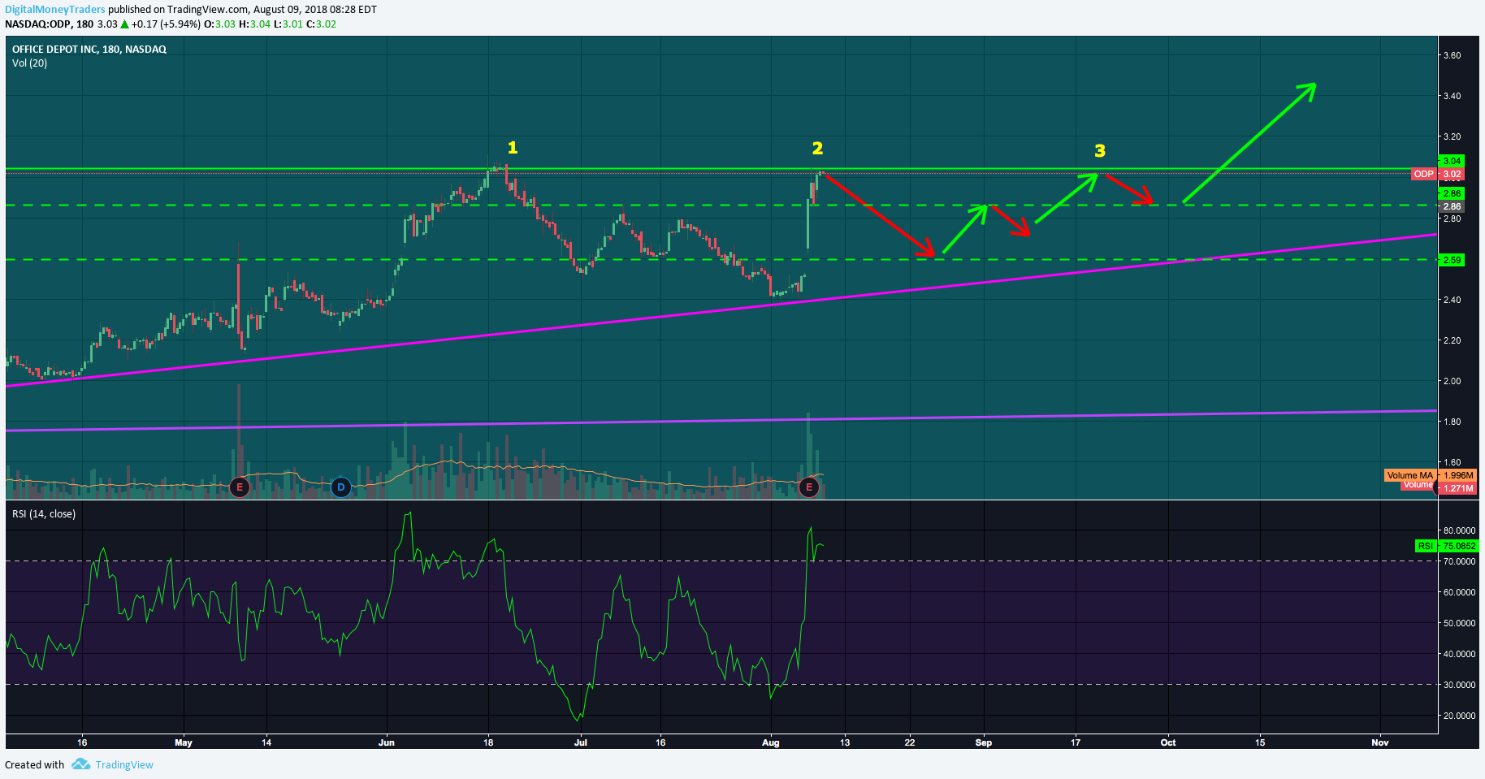Click the 3.40 price axis value
Viewport: 1485px width, 779px height.
1452,96
